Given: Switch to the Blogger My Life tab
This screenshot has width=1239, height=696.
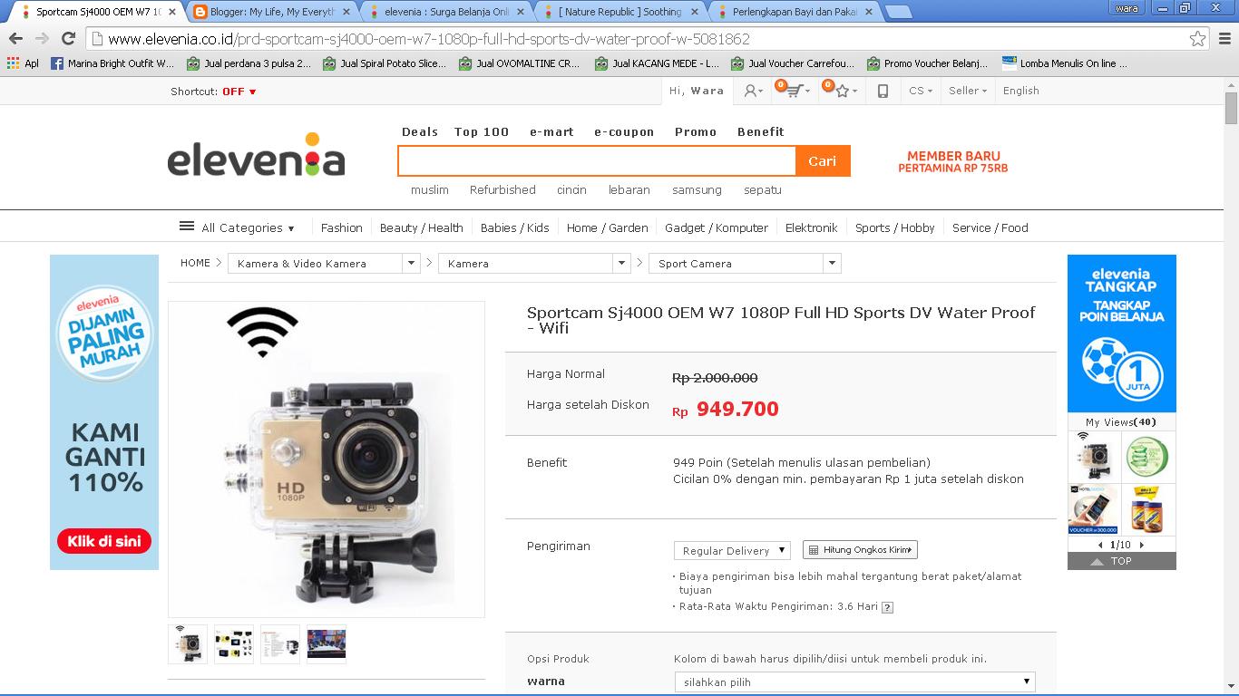Looking at the screenshot, I should (272, 12).
